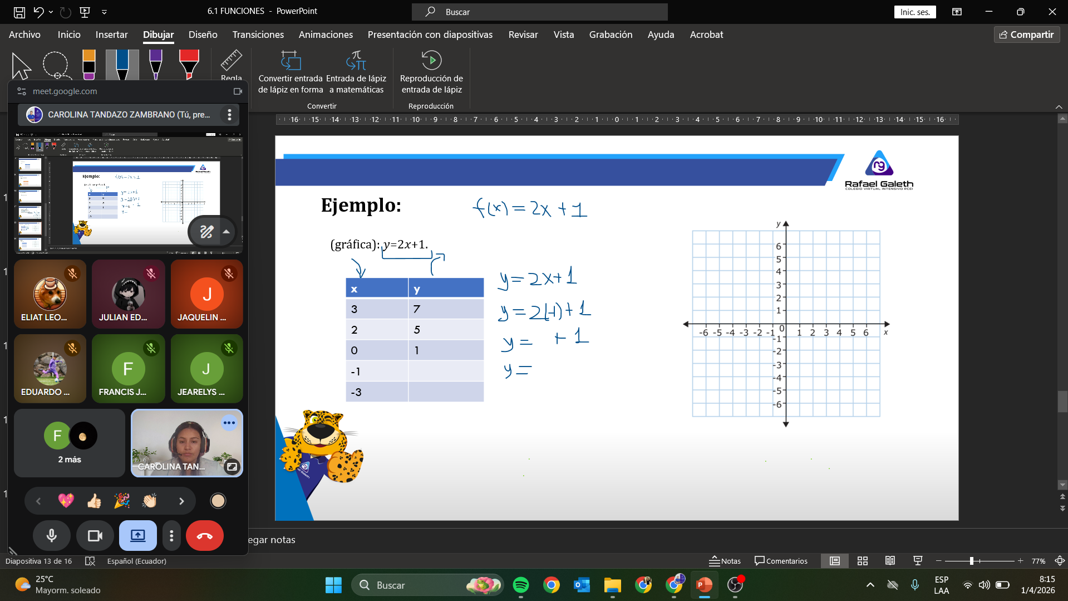Select the purple pen tool

coord(156,64)
